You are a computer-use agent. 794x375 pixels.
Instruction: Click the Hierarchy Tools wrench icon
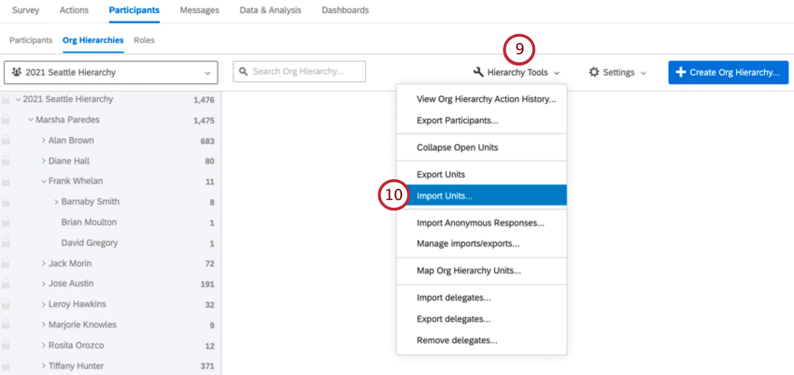coord(478,72)
